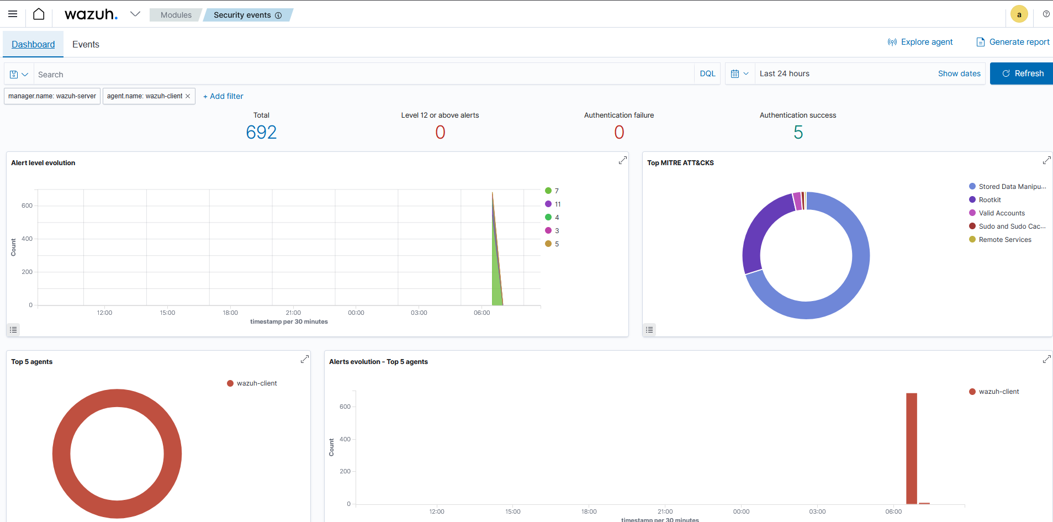
Task: Open the hamburger navigation menu
Action: click(x=13, y=14)
